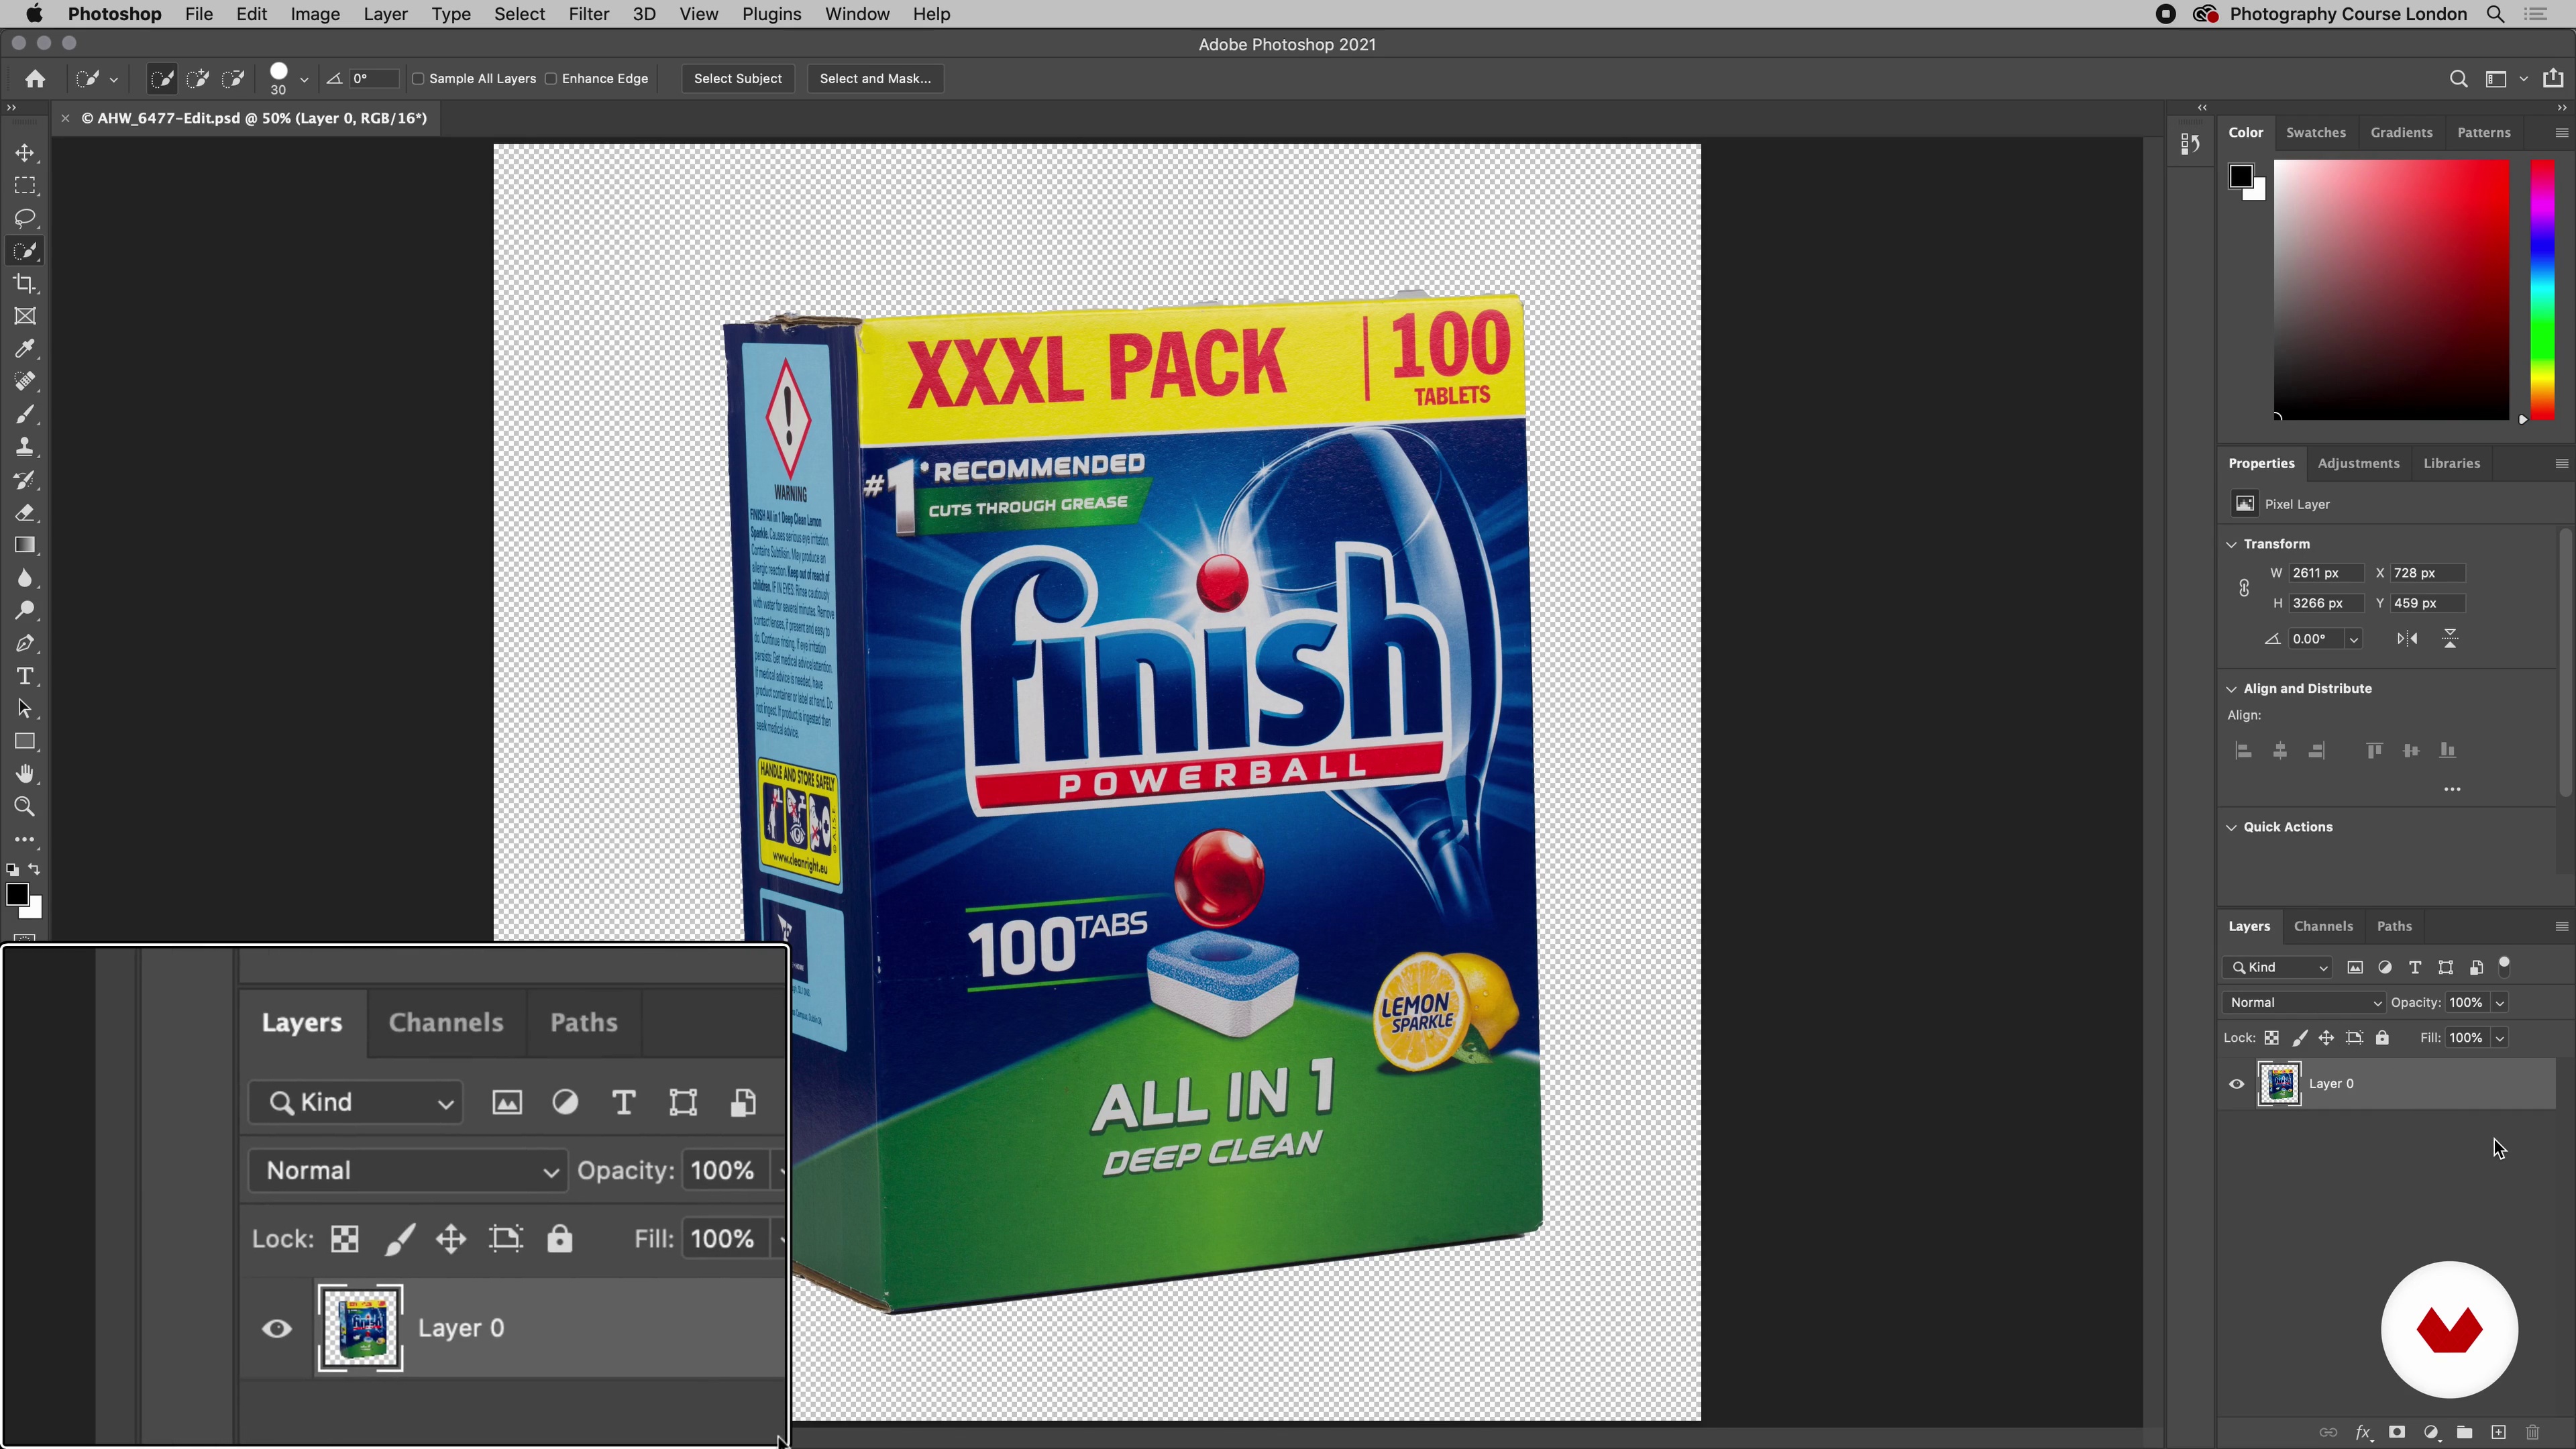Image resolution: width=2576 pixels, height=1449 pixels.
Task: Click the Home icon in options bar
Action: (x=35, y=79)
